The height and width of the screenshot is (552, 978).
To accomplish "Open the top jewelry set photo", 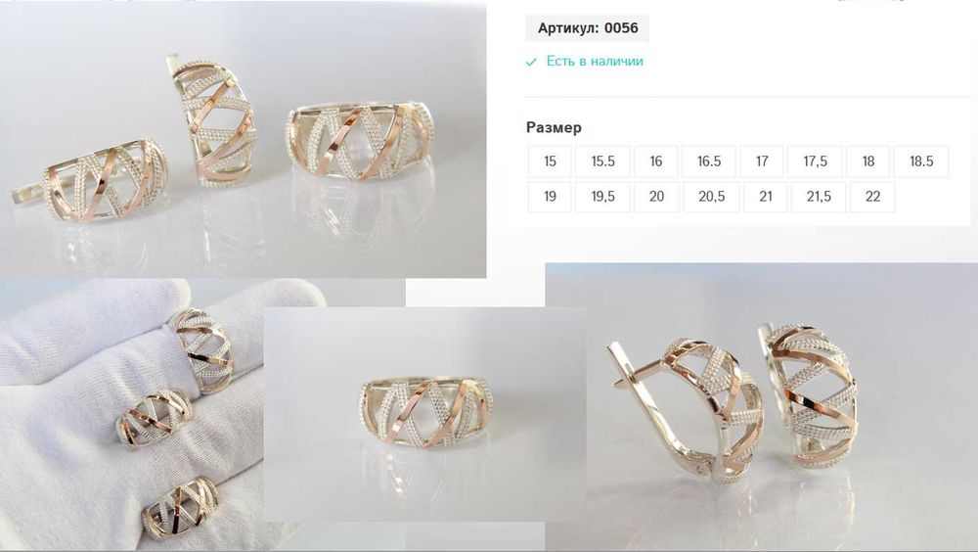I will click(x=244, y=140).
